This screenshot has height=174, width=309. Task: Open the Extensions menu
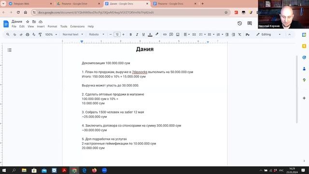coord(77,27)
